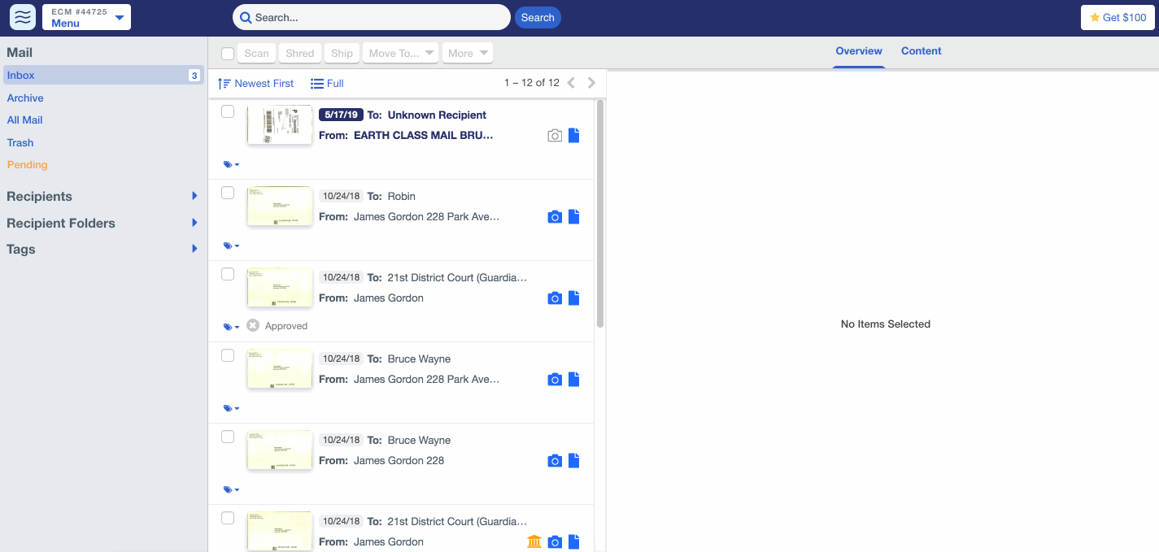1159x552 pixels.
Task: Check Bruce Wayne 228 Park Ave mail checkbox
Action: [228, 355]
